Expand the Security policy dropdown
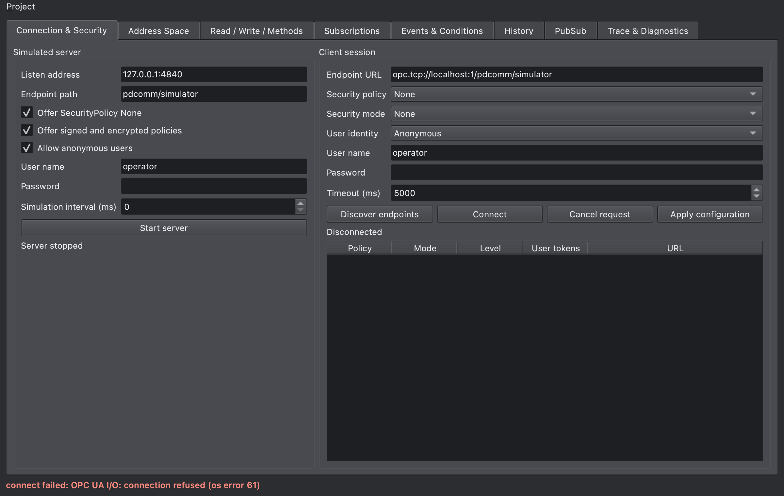784x496 pixels. coord(577,94)
